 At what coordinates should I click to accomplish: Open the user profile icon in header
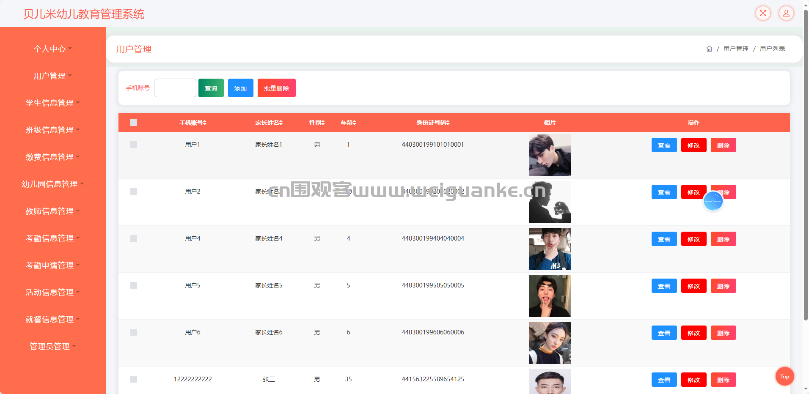tap(786, 13)
